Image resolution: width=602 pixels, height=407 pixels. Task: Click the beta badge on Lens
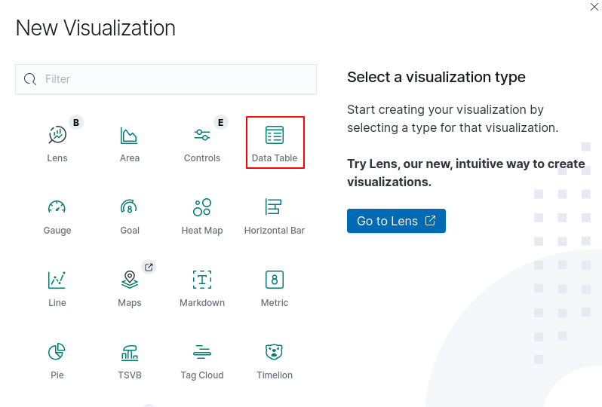pyautogui.click(x=76, y=122)
